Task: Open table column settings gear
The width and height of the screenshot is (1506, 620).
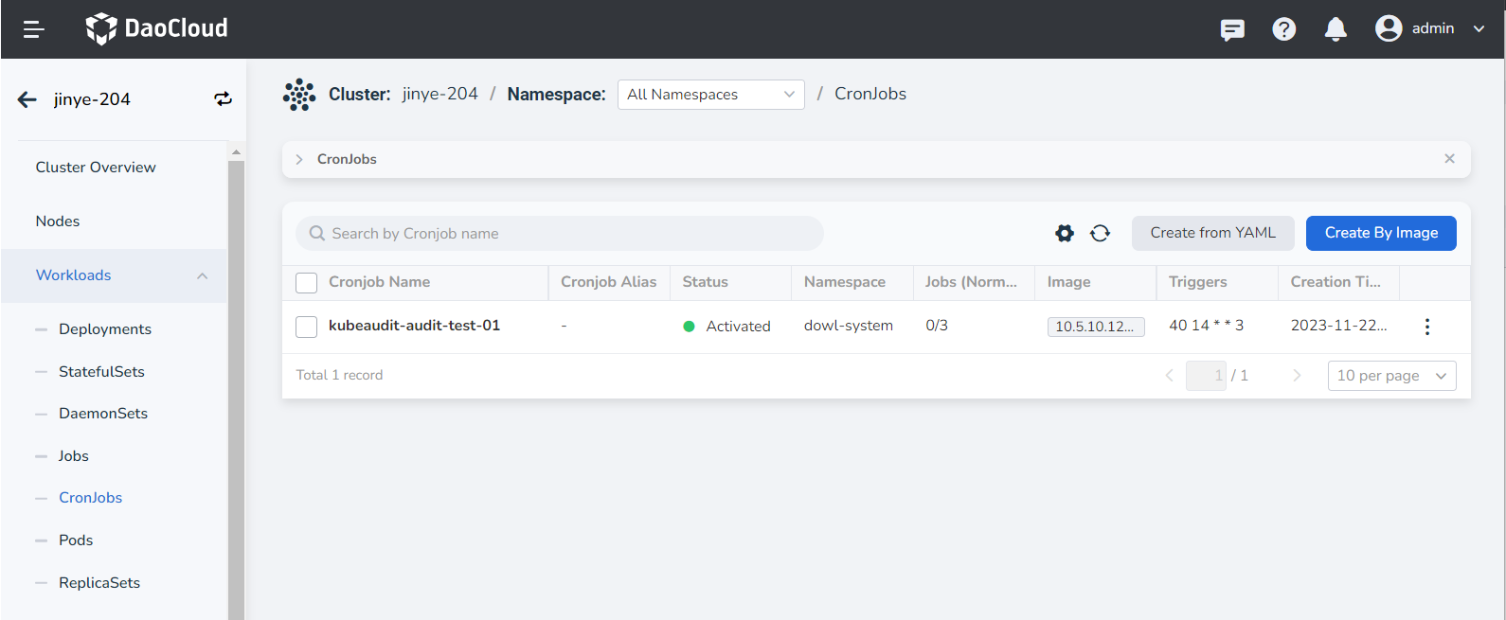Action: pyautogui.click(x=1065, y=233)
